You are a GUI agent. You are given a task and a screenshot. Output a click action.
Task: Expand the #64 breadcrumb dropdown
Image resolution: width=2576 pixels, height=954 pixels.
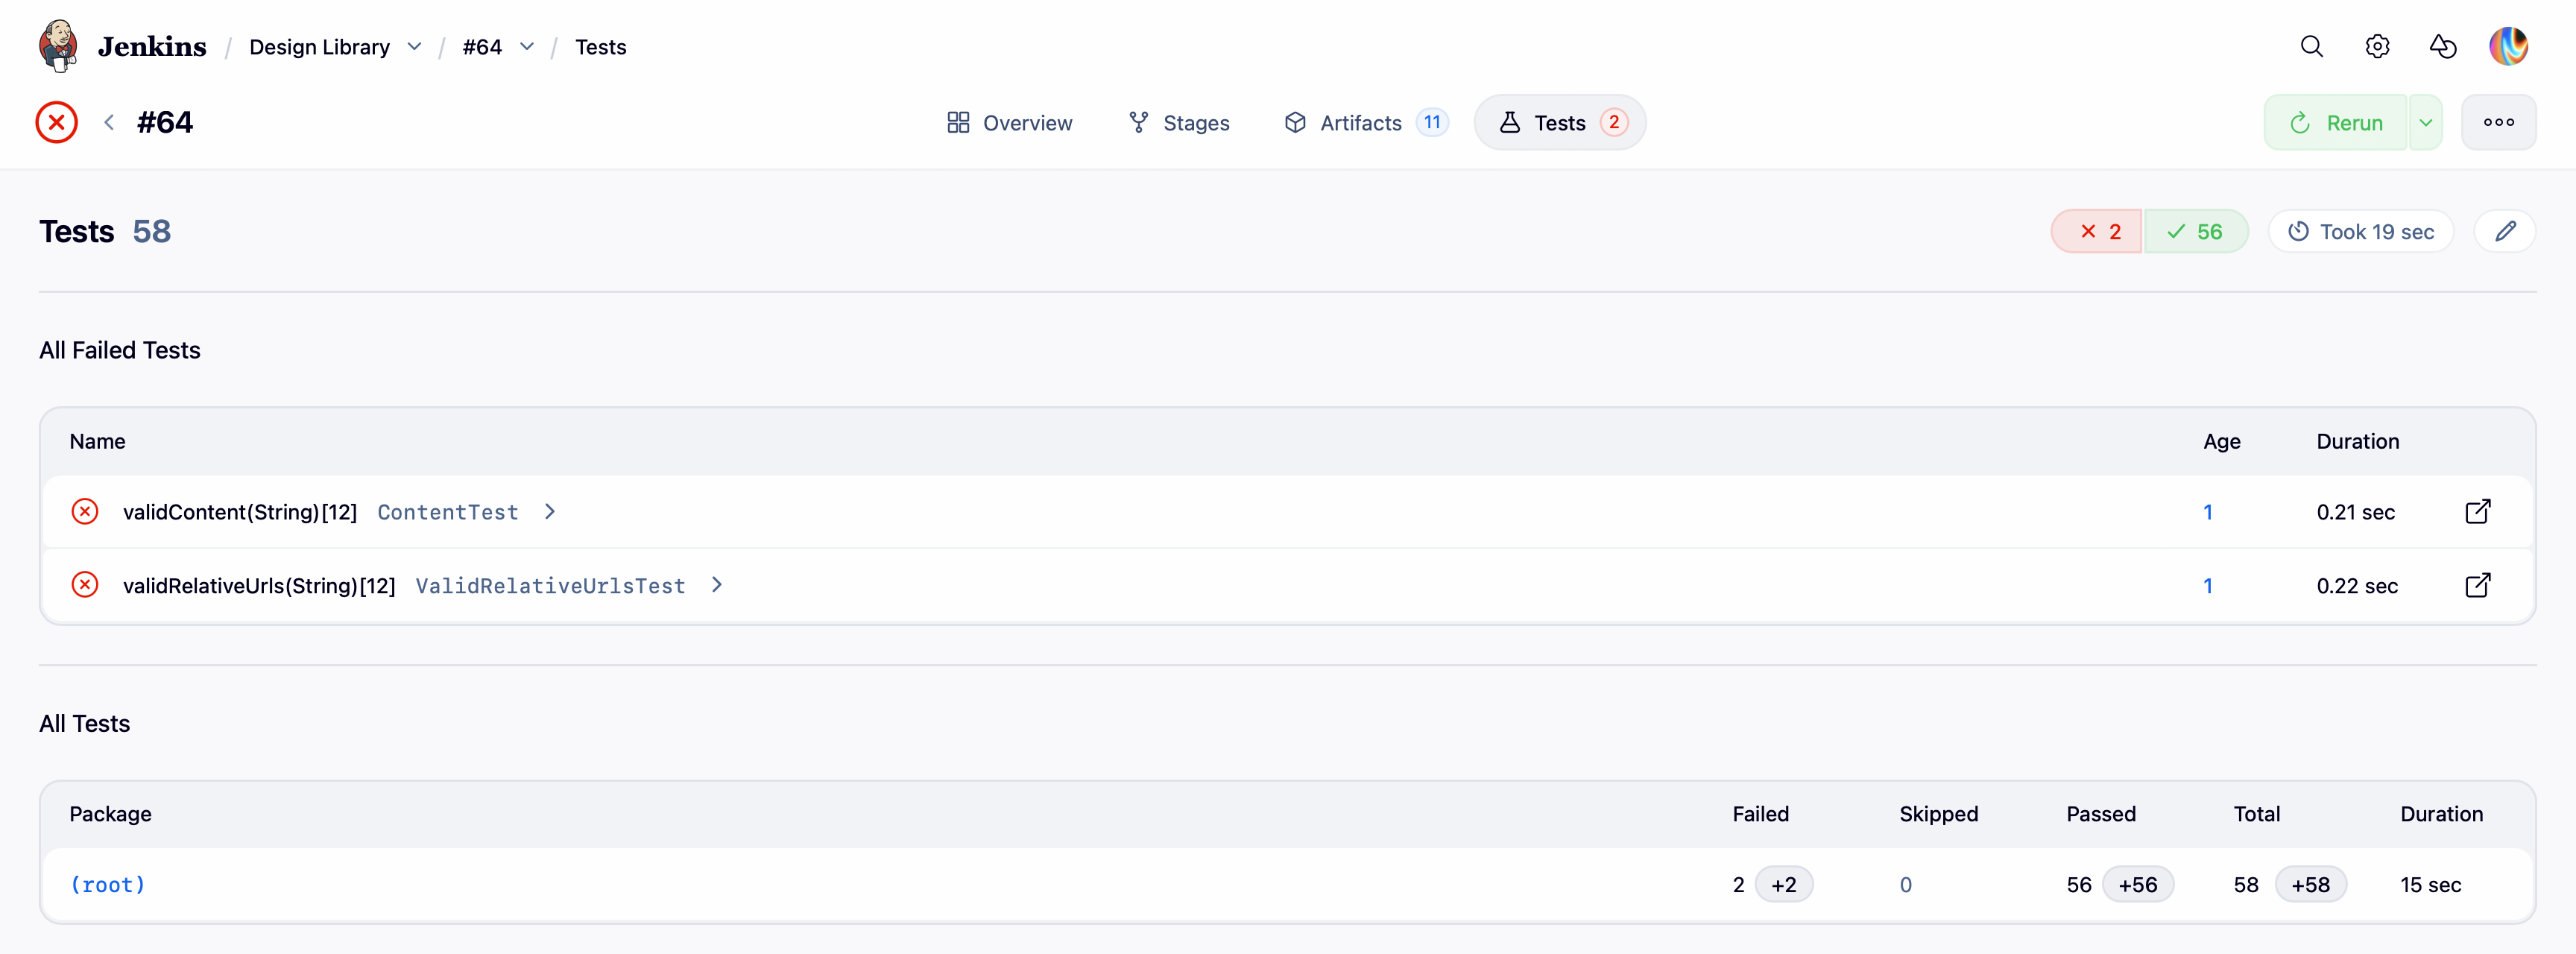pyautogui.click(x=527, y=47)
